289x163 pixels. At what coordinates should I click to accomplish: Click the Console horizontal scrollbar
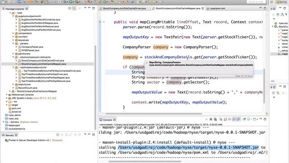[x=145, y=161]
